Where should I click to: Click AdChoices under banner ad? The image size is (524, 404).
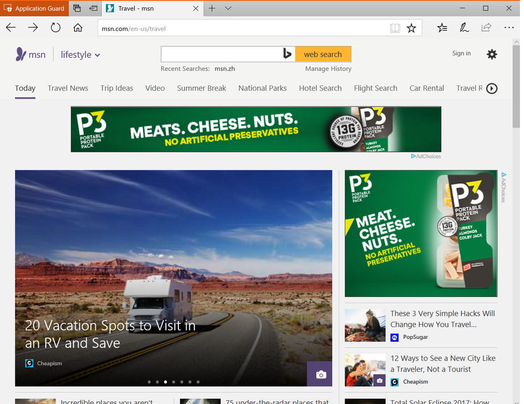point(426,156)
